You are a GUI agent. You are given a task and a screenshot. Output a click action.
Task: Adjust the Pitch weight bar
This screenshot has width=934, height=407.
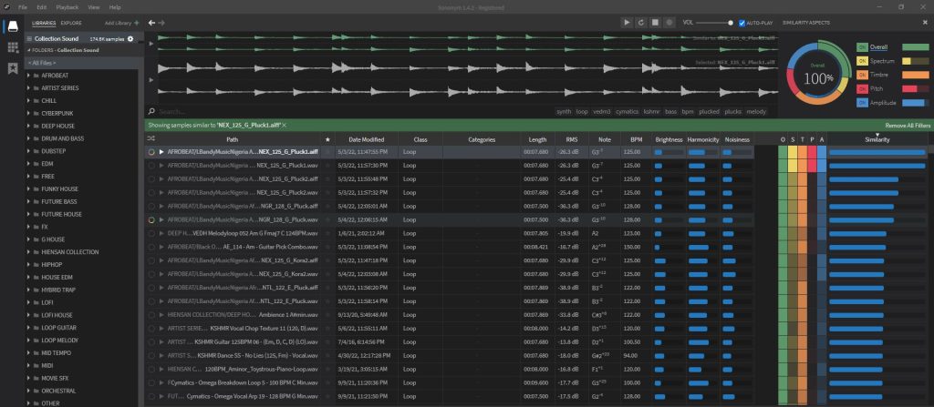tap(916, 88)
